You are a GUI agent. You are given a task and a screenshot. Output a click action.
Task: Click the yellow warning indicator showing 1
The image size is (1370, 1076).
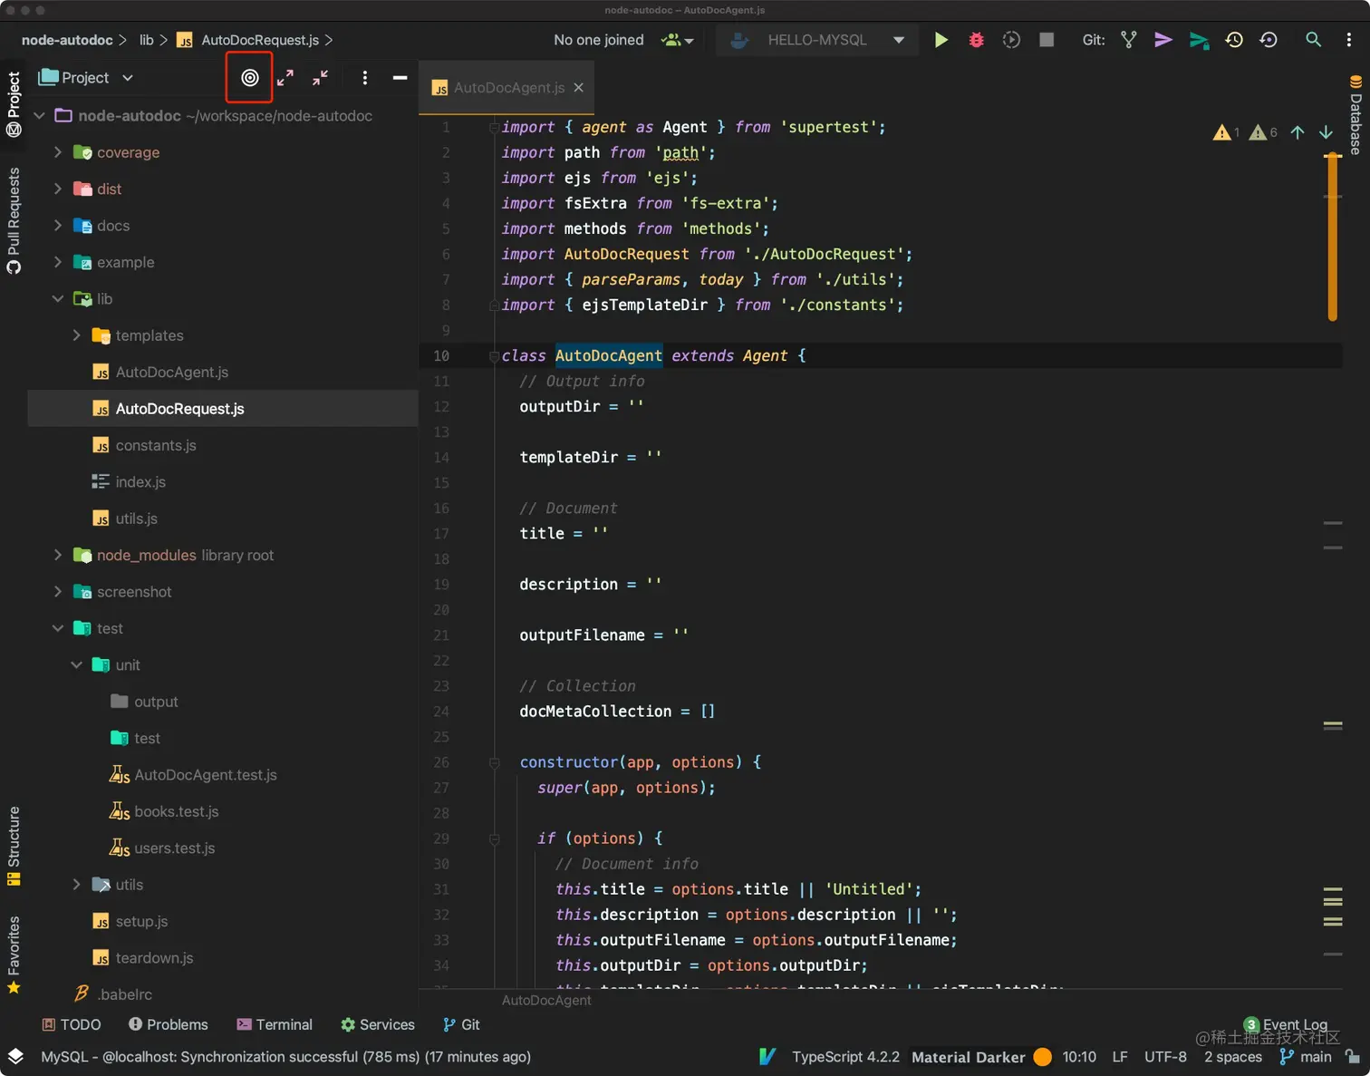click(x=1226, y=132)
